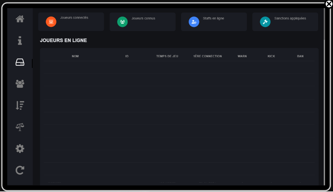
Task: Open the players group icon in the sidebar
Action: [x=20, y=84]
